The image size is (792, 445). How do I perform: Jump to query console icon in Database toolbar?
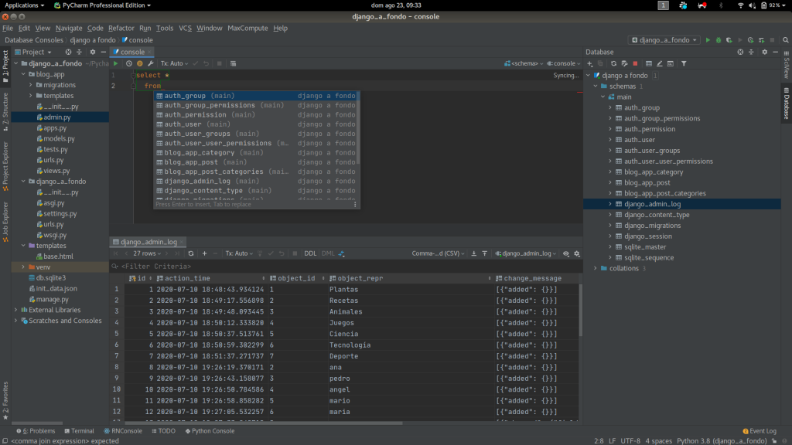(x=671, y=63)
